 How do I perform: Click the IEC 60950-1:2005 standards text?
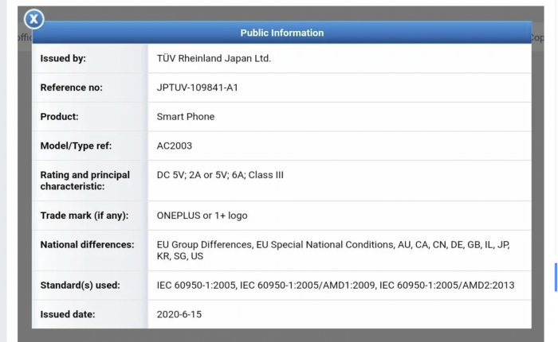pos(335,285)
